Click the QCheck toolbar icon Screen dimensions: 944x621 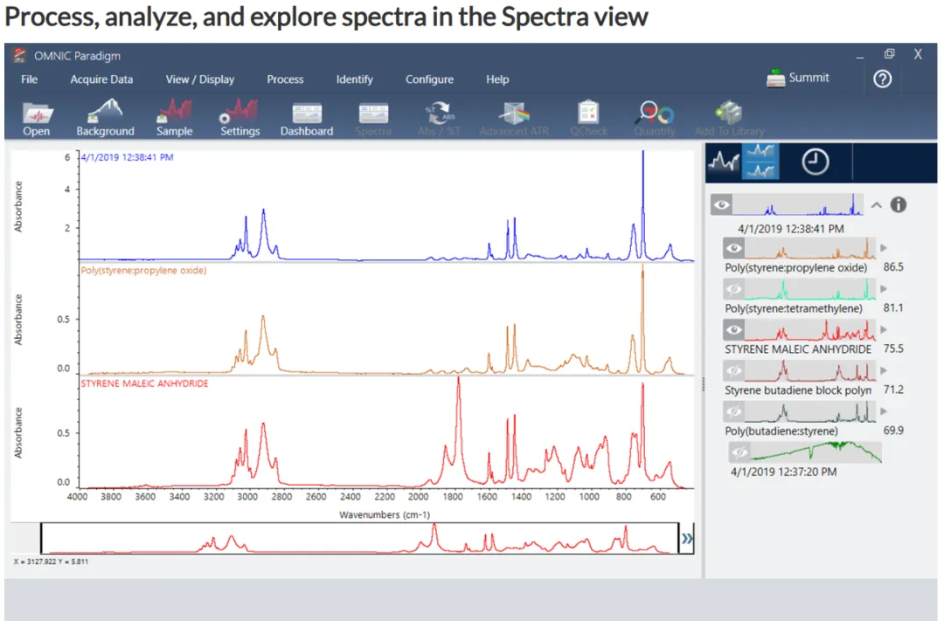pos(588,112)
